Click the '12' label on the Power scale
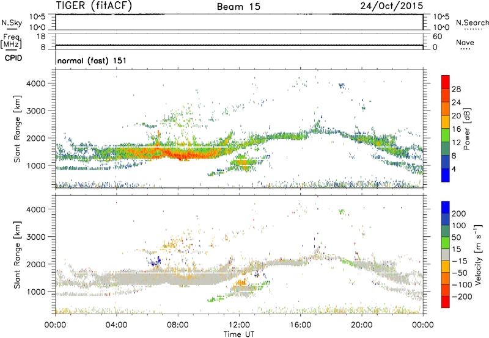The height and width of the screenshot is (338, 489). [x=456, y=143]
